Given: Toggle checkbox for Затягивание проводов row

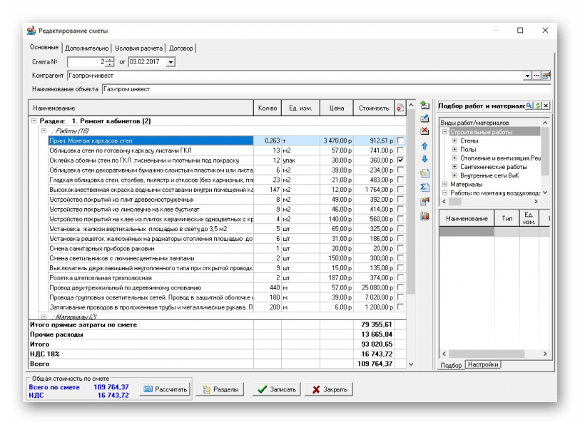Looking at the screenshot, I should [400, 307].
